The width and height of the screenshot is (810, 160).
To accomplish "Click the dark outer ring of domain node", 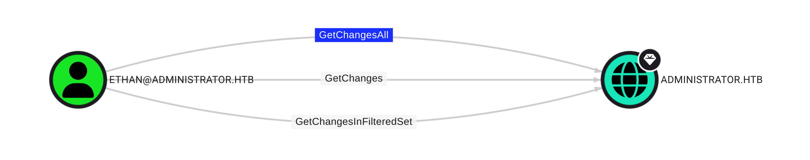I will pos(630,107).
